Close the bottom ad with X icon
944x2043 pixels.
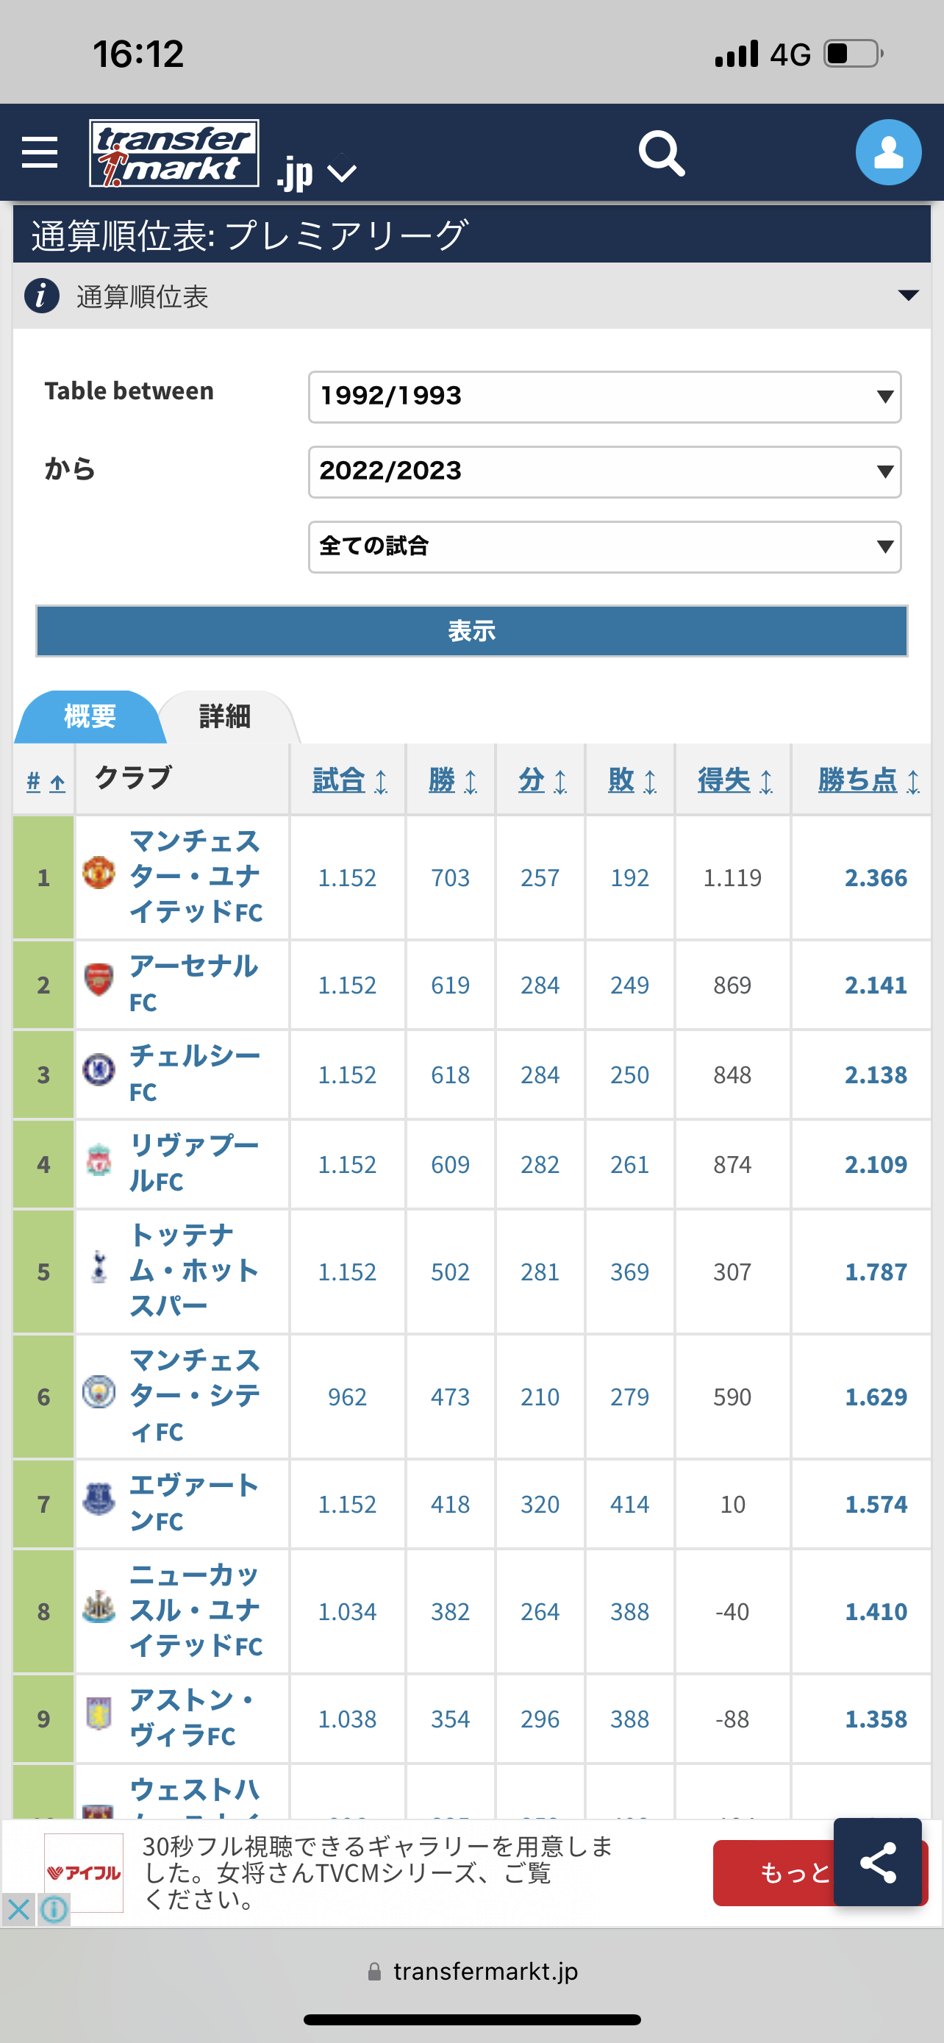coord(18,1910)
